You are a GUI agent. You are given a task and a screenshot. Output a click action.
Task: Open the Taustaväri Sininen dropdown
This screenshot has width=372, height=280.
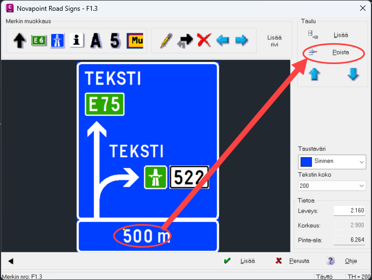(x=332, y=162)
